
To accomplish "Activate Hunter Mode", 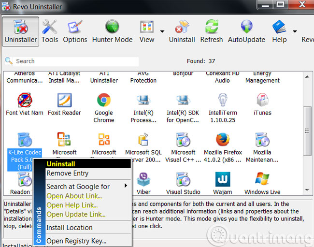I will pyautogui.click(x=112, y=31).
